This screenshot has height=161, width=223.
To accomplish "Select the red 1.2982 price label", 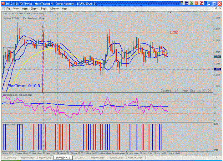I will pos(174,32).
